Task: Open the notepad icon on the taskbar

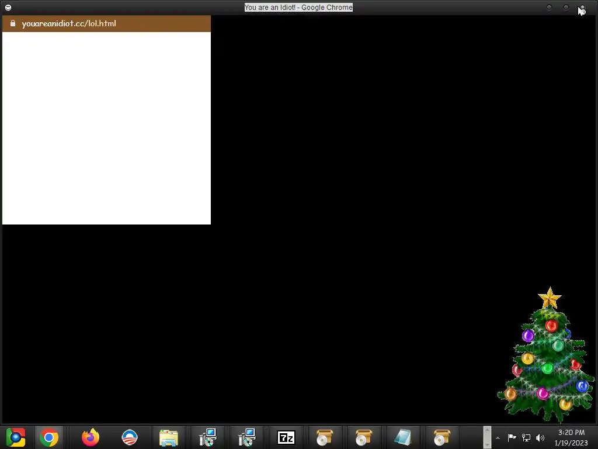Action: coord(403,437)
